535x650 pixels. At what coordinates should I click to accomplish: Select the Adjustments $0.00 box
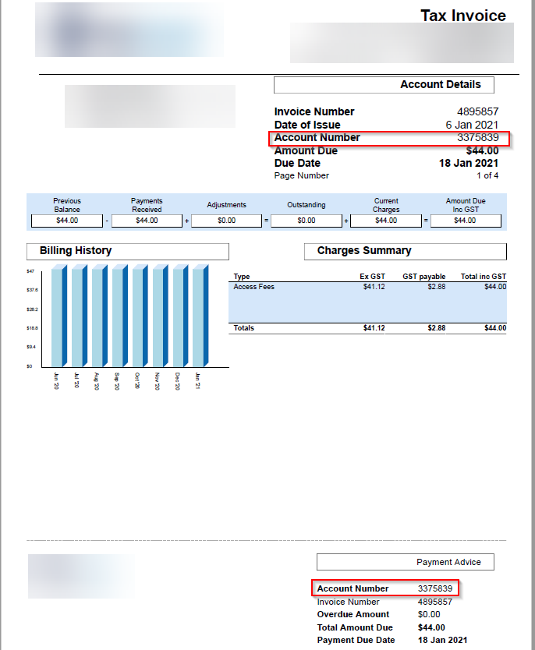coord(226,221)
